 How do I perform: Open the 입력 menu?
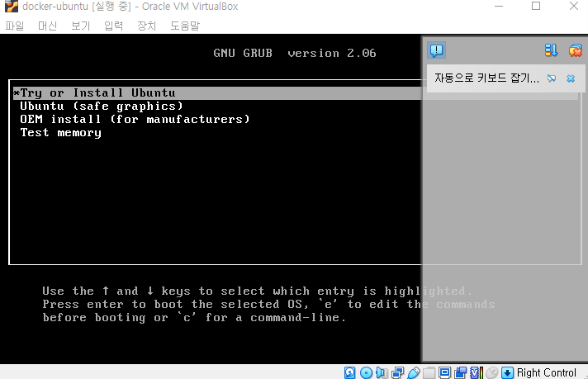click(x=114, y=26)
